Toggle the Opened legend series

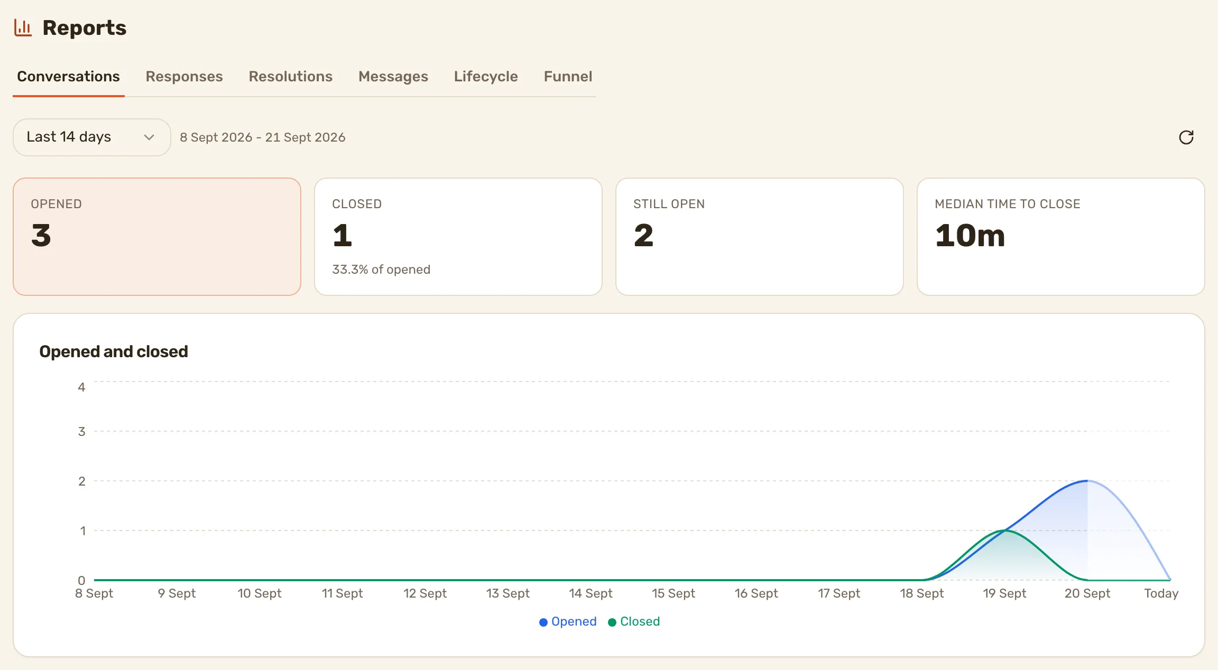pos(568,622)
